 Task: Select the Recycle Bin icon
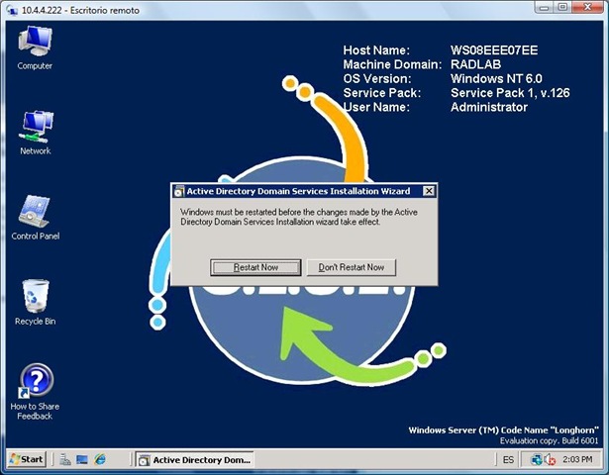(x=35, y=302)
